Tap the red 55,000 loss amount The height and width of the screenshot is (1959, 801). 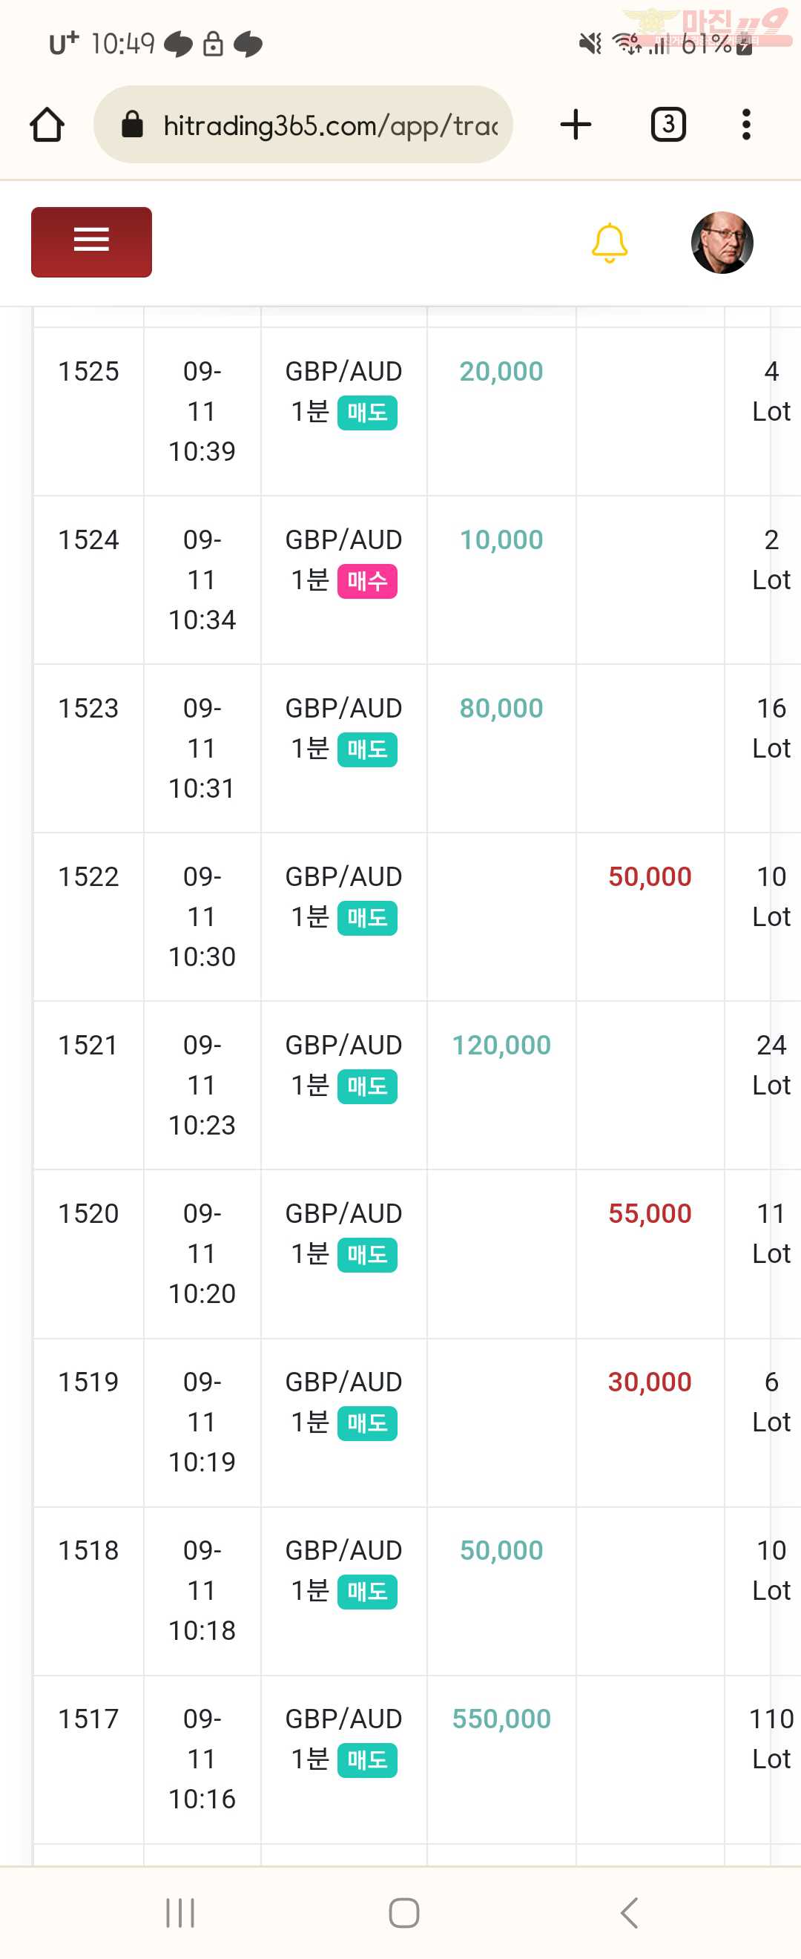click(x=650, y=1214)
